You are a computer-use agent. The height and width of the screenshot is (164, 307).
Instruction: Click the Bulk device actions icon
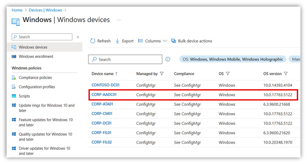coord(173,41)
